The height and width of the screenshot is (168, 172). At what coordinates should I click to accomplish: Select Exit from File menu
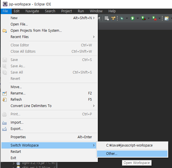(x=49, y=158)
